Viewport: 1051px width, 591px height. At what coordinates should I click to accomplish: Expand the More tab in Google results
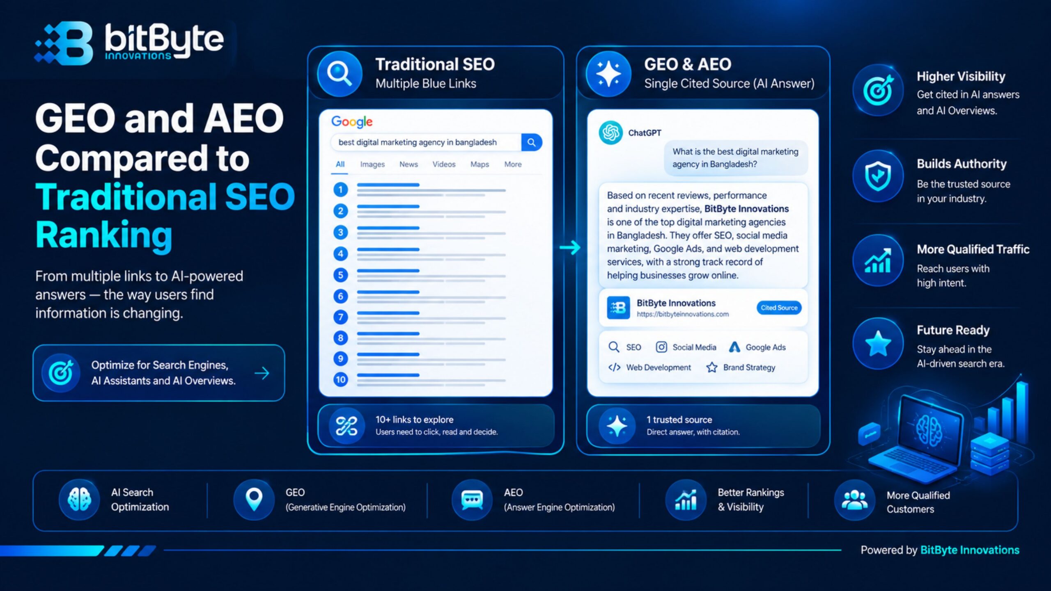coord(513,164)
